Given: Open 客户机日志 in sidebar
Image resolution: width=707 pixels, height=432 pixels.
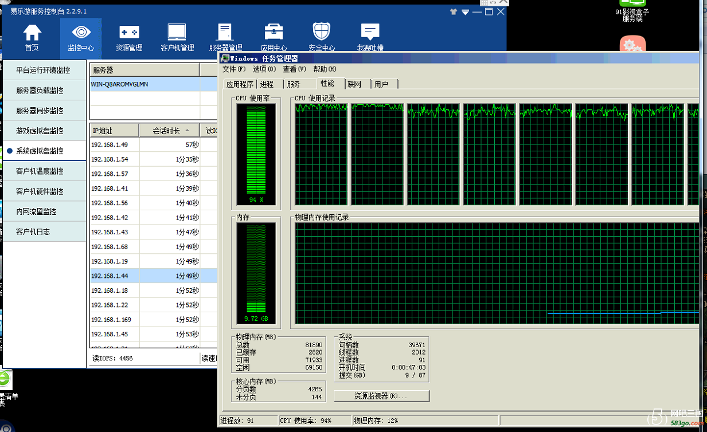Looking at the screenshot, I should [44, 231].
